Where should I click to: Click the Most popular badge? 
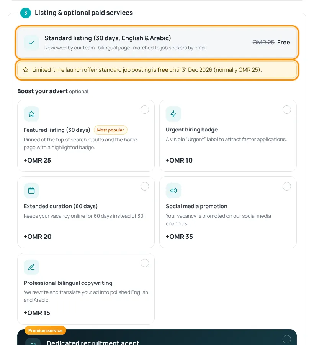pos(111,130)
